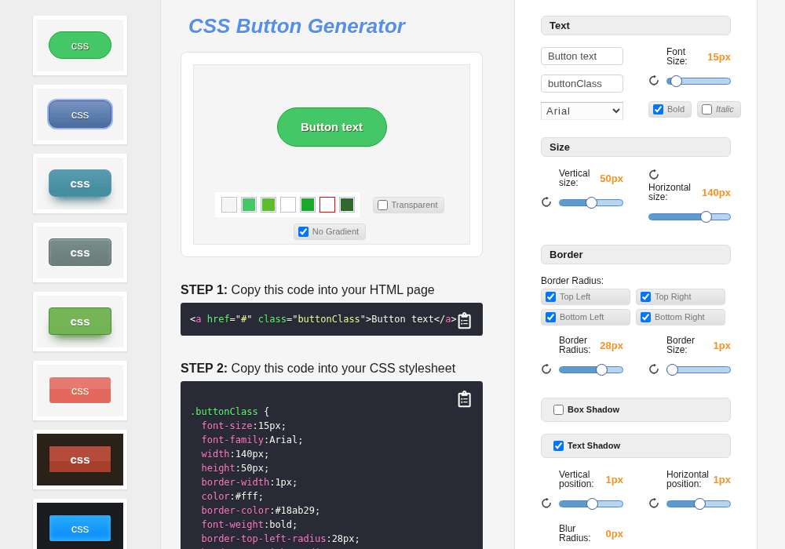Reset text shadow Horizontal position
This screenshot has height=549, width=785.
(654, 503)
